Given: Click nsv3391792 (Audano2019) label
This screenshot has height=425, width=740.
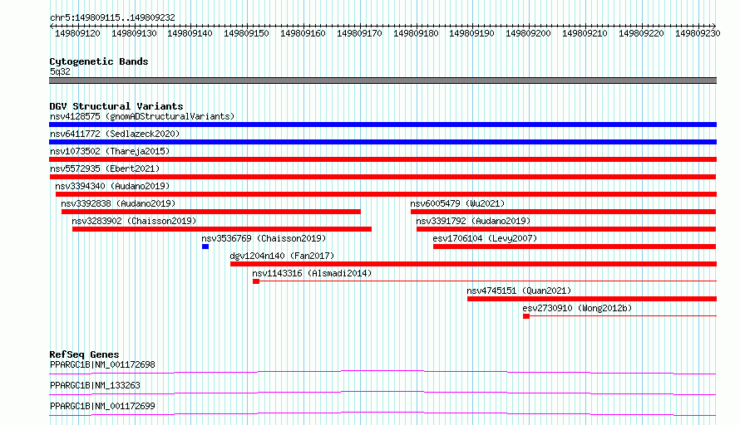Looking at the screenshot, I should coord(473,221).
